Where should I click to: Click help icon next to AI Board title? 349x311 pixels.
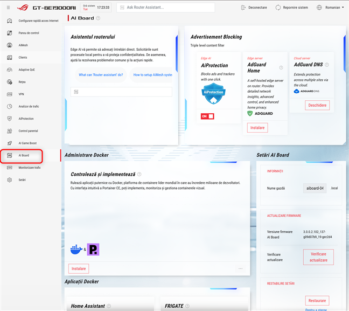[x=98, y=18]
